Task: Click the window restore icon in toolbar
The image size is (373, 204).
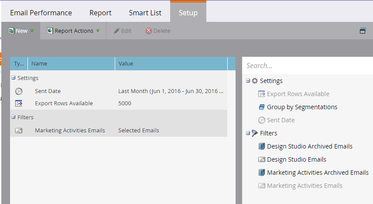Action: coord(363,31)
